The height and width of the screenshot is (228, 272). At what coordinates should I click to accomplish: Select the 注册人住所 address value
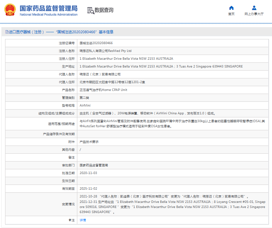tap(126, 59)
